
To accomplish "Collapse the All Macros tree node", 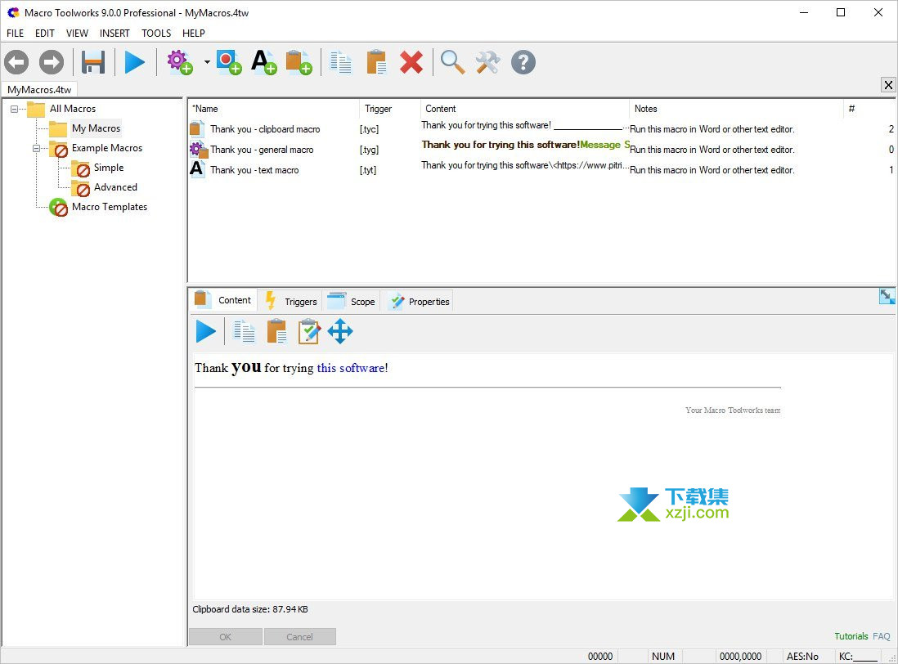I will click(x=15, y=109).
